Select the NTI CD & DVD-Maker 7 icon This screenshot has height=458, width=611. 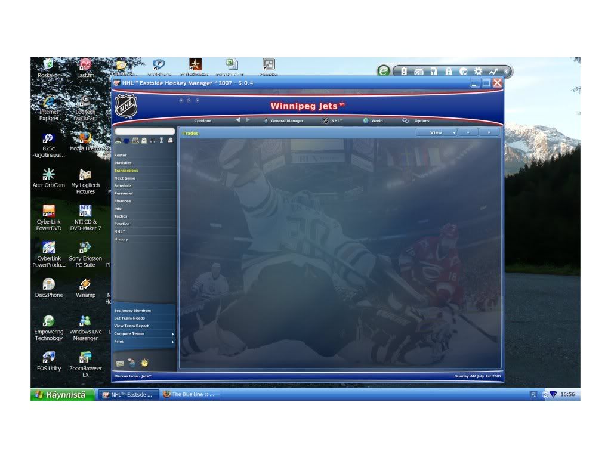click(85, 218)
